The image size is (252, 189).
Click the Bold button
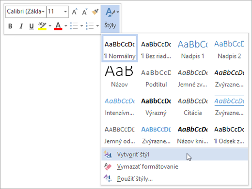pyautogui.click(x=10, y=26)
